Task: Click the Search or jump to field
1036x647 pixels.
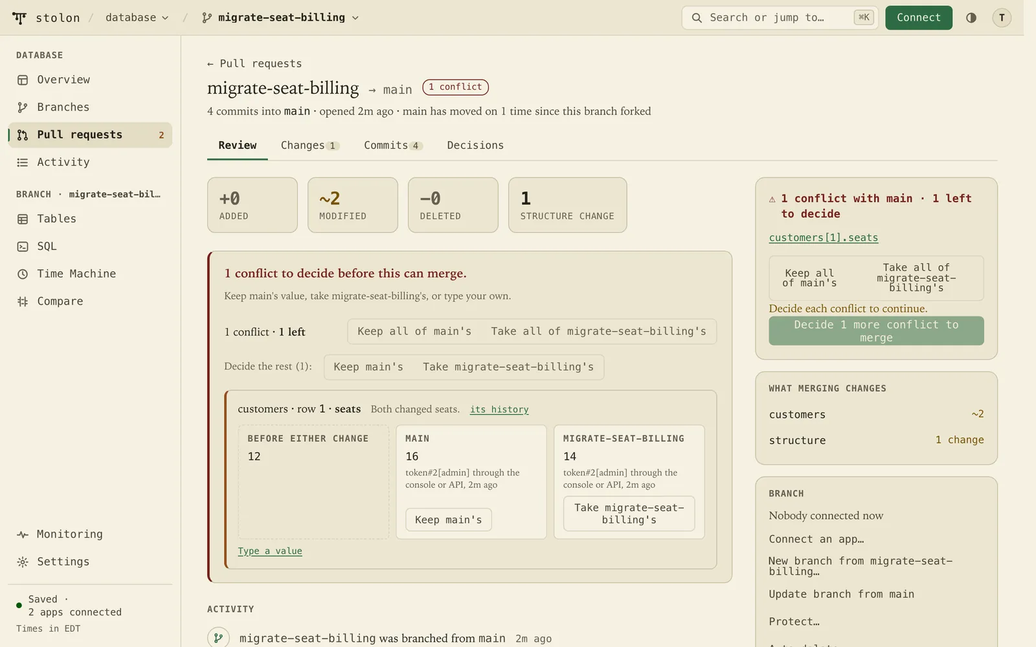Action: [x=780, y=17]
